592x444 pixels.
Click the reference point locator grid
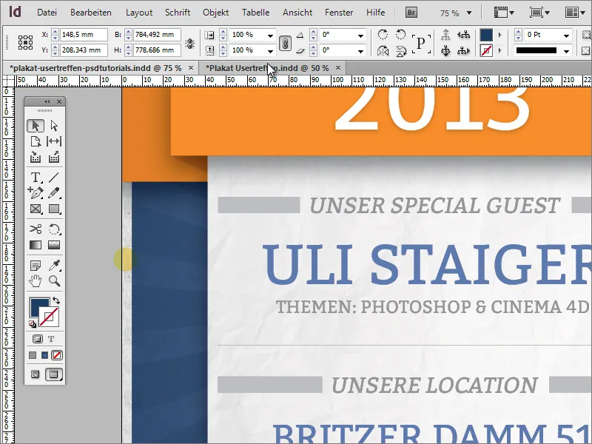click(x=25, y=42)
